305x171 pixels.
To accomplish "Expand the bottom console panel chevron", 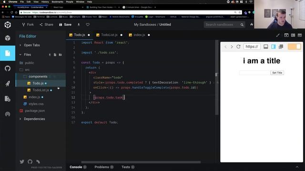I will tap(297, 167).
